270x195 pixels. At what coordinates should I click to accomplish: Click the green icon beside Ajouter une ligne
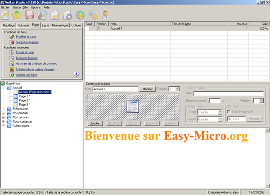coord(12,75)
